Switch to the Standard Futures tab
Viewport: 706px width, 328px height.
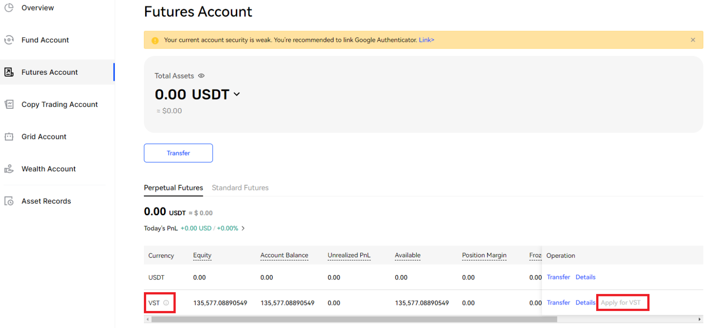point(240,187)
